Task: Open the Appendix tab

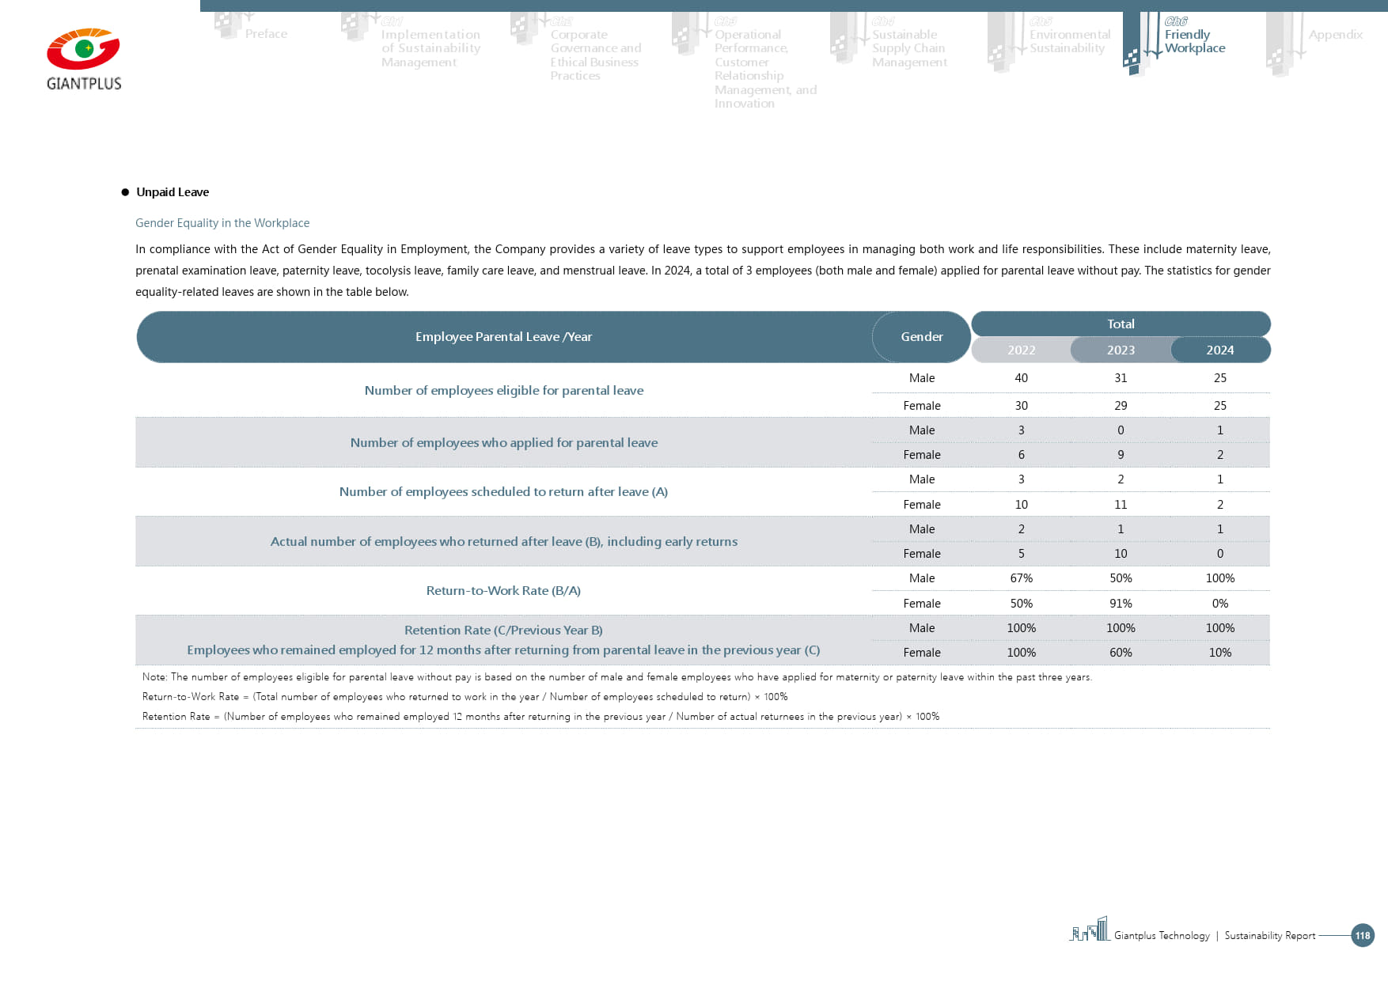Action: pyautogui.click(x=1335, y=35)
